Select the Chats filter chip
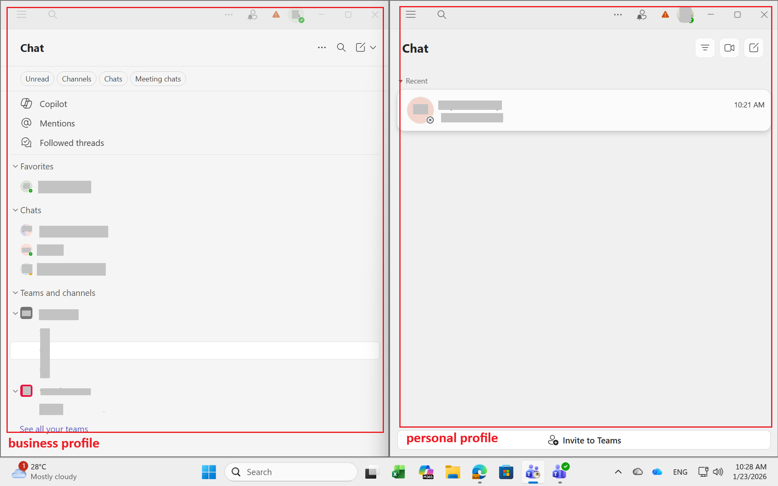Viewport: 778px width, 486px height. 113,79
